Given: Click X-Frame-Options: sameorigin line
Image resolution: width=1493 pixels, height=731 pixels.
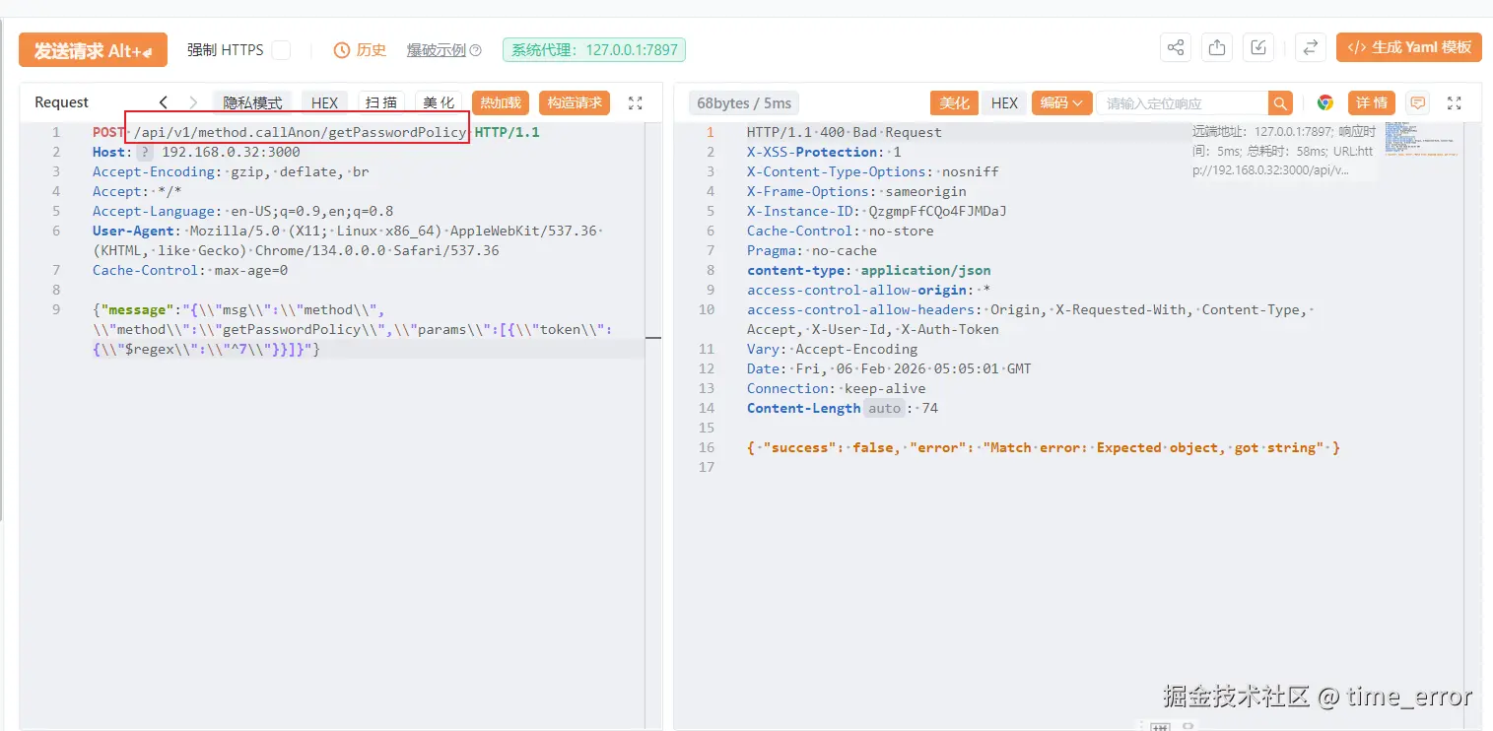Looking at the screenshot, I should point(856,191).
